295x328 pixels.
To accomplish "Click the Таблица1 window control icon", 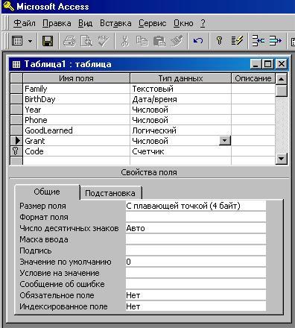I will (16, 64).
